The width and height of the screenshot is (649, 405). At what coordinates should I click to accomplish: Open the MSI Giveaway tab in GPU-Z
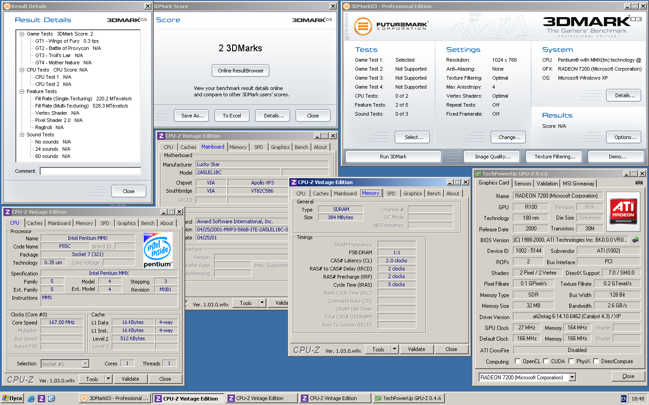(579, 184)
